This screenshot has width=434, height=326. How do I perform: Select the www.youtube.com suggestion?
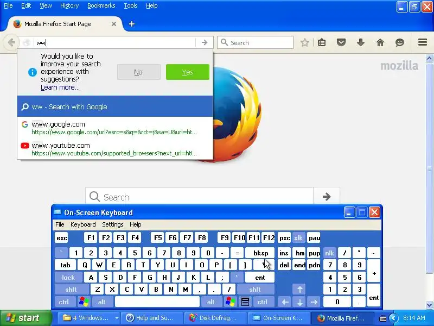pyautogui.click(x=115, y=149)
